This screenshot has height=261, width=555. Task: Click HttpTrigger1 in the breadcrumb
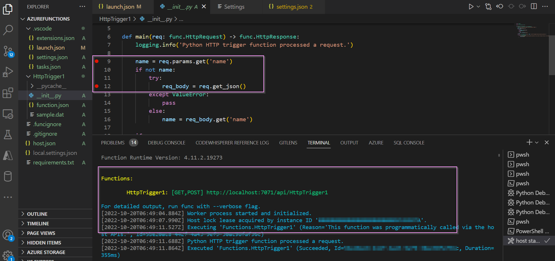point(115,19)
